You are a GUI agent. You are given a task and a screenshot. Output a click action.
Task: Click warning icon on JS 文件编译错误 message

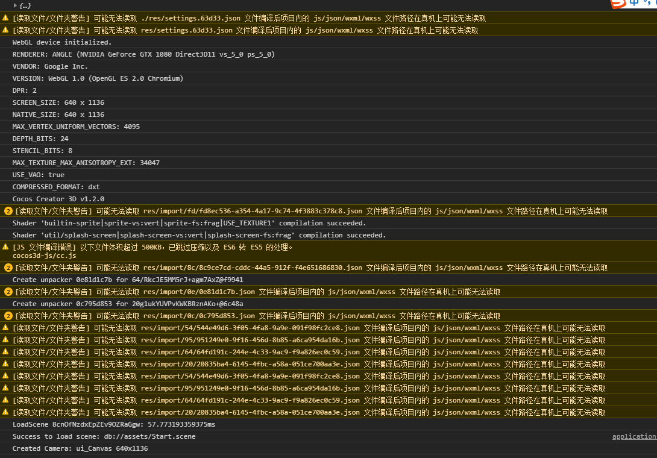click(x=5, y=247)
